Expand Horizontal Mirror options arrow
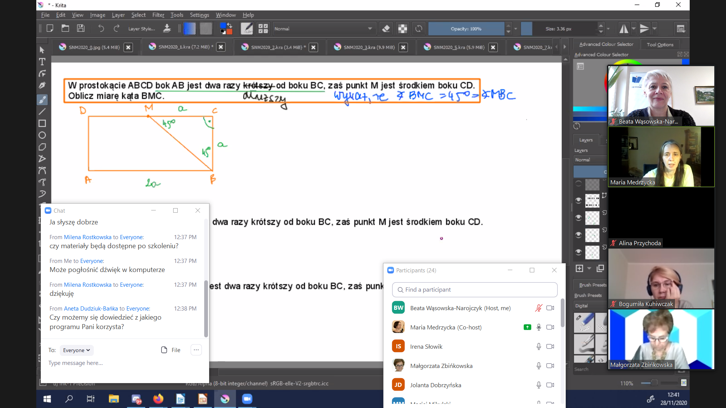This screenshot has height=408, width=726. 634,29
